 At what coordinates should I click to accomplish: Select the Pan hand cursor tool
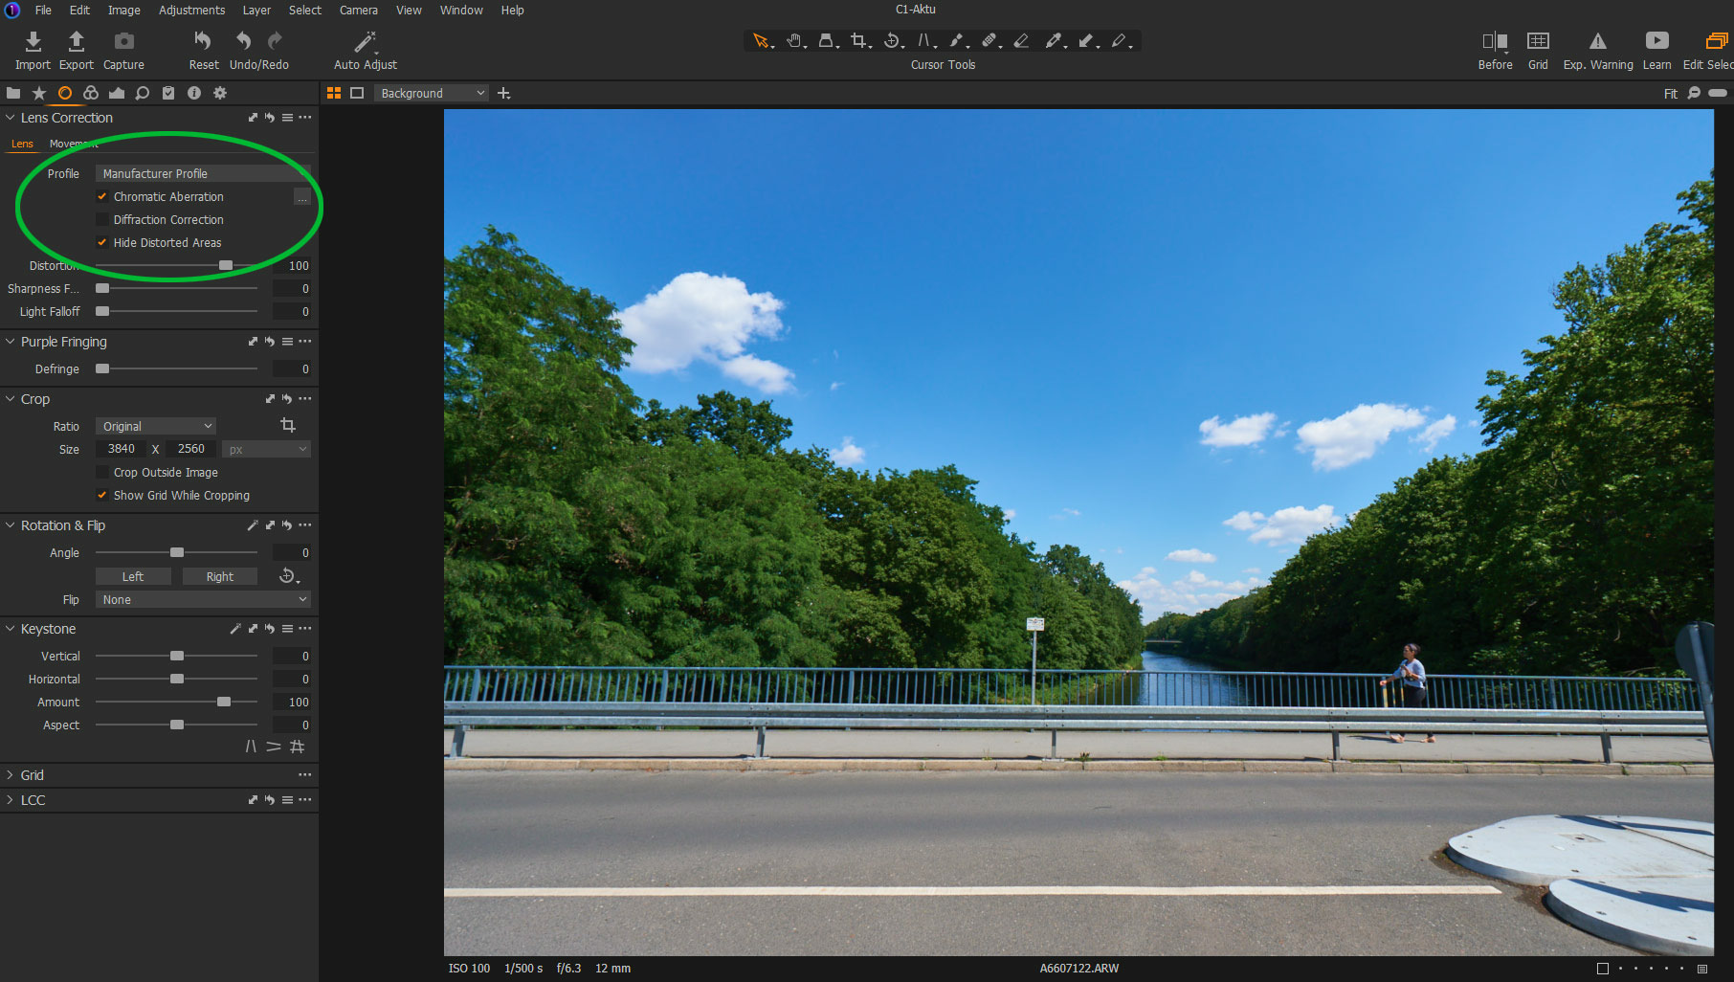(x=794, y=40)
